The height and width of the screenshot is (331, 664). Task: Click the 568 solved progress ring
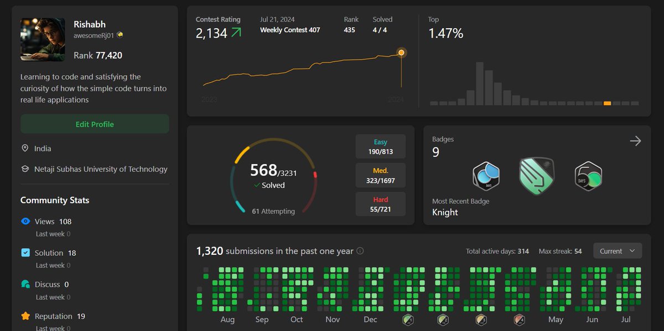click(273, 176)
